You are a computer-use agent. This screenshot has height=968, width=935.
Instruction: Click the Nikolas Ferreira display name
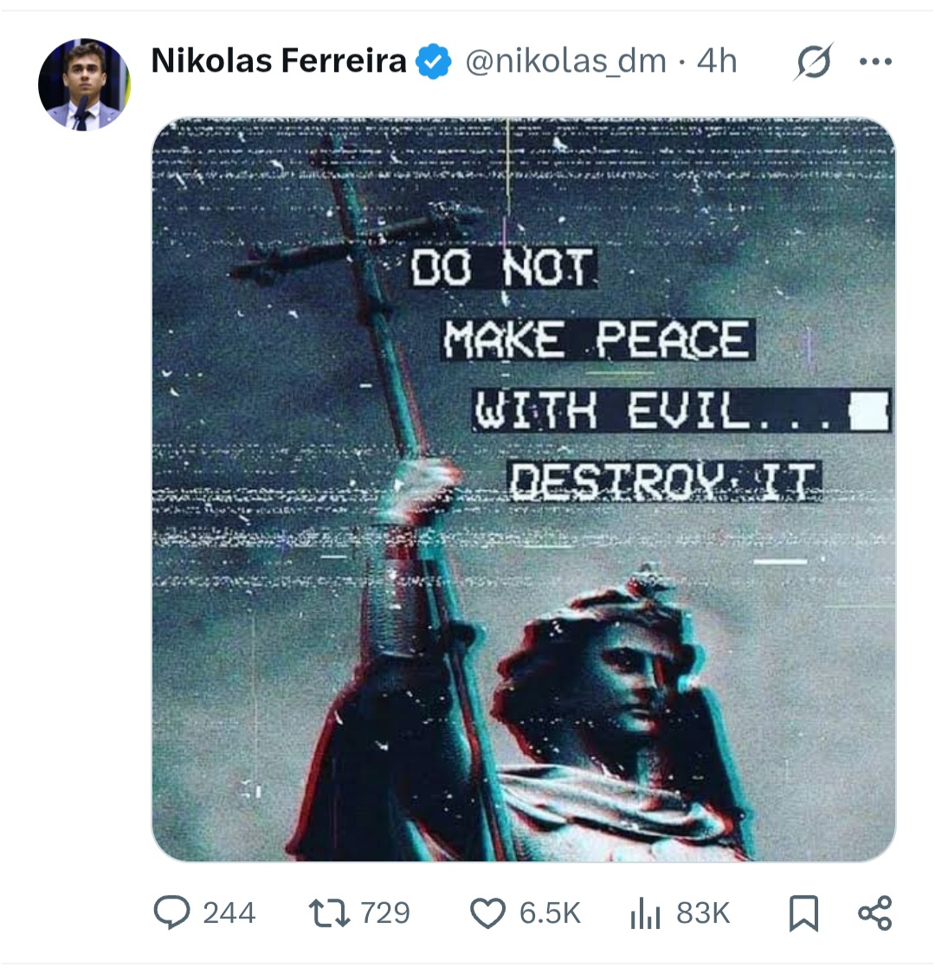click(279, 61)
